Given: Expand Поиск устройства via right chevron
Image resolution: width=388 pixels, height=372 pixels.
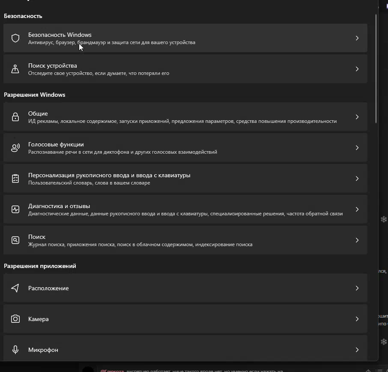Looking at the screenshot, I should point(357,69).
